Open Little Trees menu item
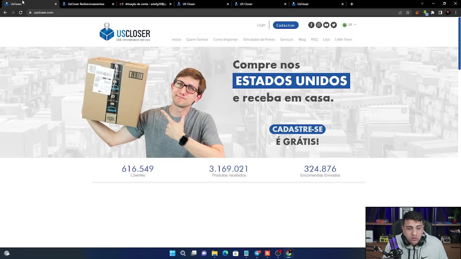The height and width of the screenshot is (259, 461). 344,40
